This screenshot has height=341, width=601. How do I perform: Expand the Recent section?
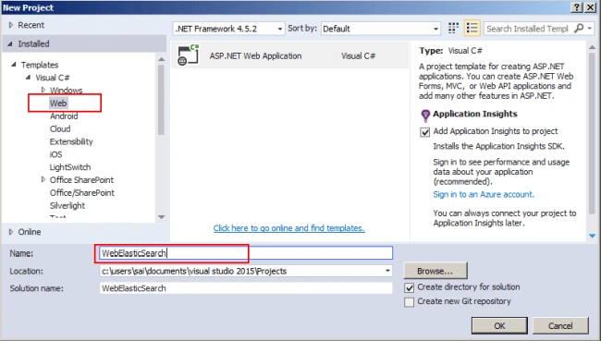coord(11,25)
